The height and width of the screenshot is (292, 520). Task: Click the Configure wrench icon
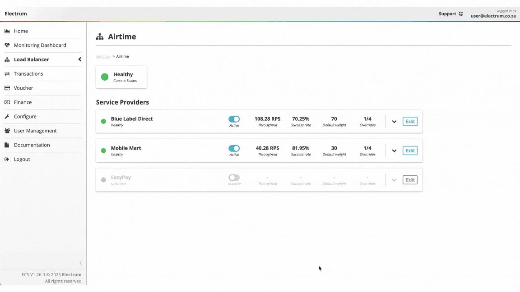click(x=7, y=117)
